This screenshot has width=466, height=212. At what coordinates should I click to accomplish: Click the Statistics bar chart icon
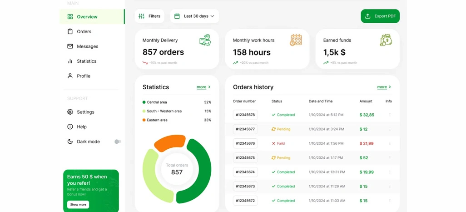[x=70, y=61]
